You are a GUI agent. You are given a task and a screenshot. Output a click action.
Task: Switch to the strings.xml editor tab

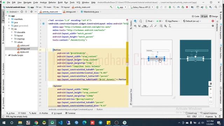click(71, 12)
